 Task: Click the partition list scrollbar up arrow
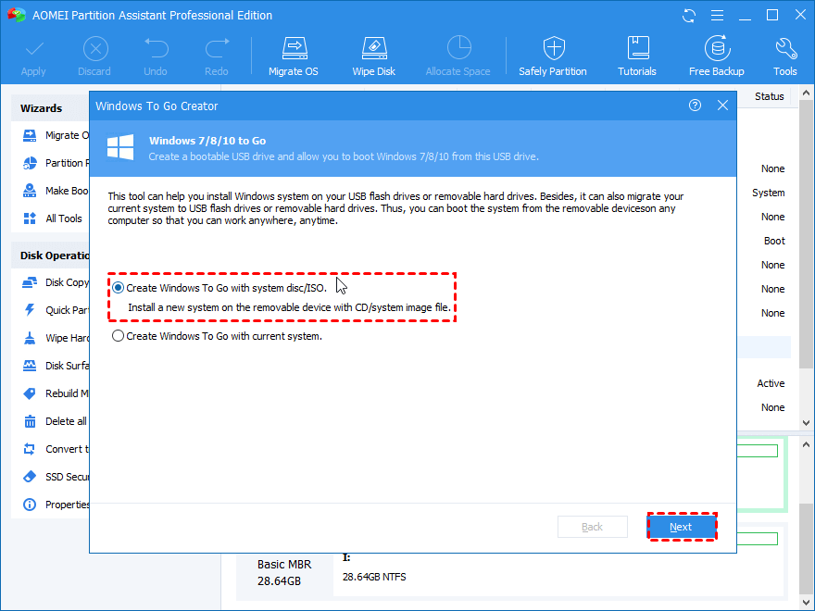(806, 93)
